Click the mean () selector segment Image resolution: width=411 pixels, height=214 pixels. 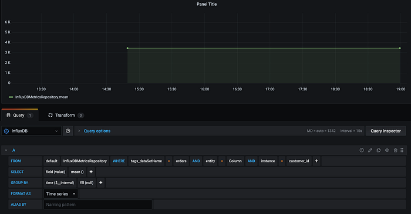click(x=77, y=172)
